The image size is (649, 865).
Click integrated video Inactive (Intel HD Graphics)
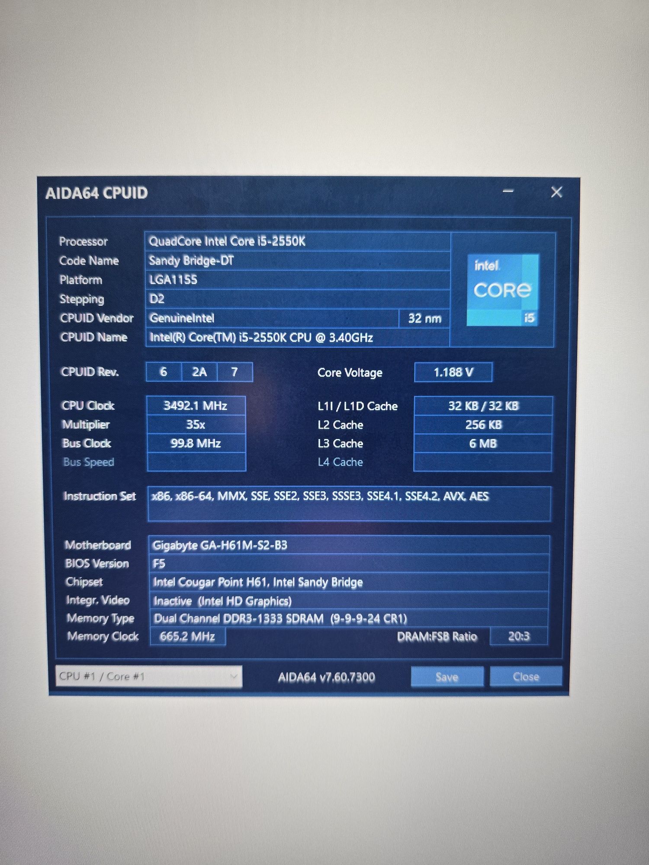(349, 601)
